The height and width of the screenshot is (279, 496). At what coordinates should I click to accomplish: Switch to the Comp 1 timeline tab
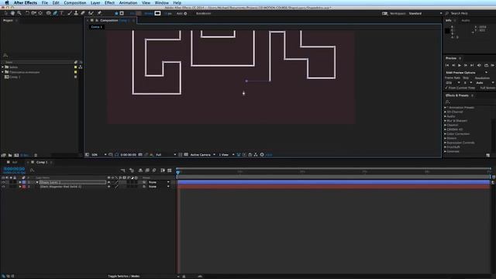[42, 162]
